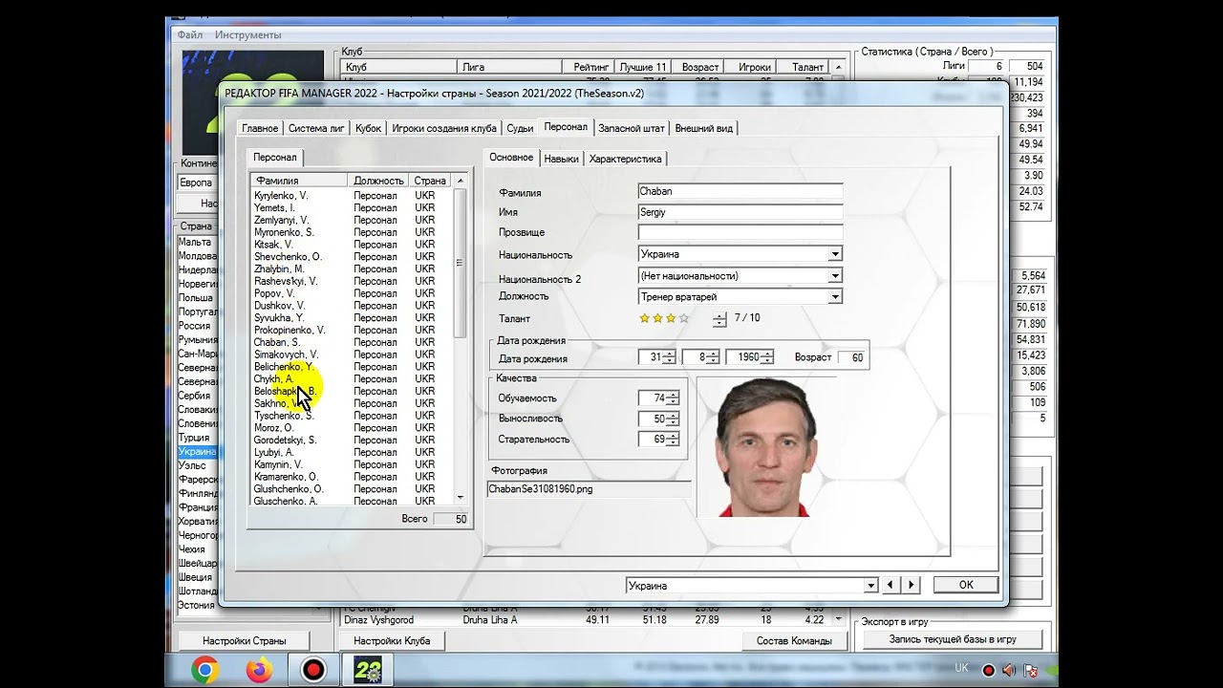Adjust the Обучаемость value stepper

(673, 398)
